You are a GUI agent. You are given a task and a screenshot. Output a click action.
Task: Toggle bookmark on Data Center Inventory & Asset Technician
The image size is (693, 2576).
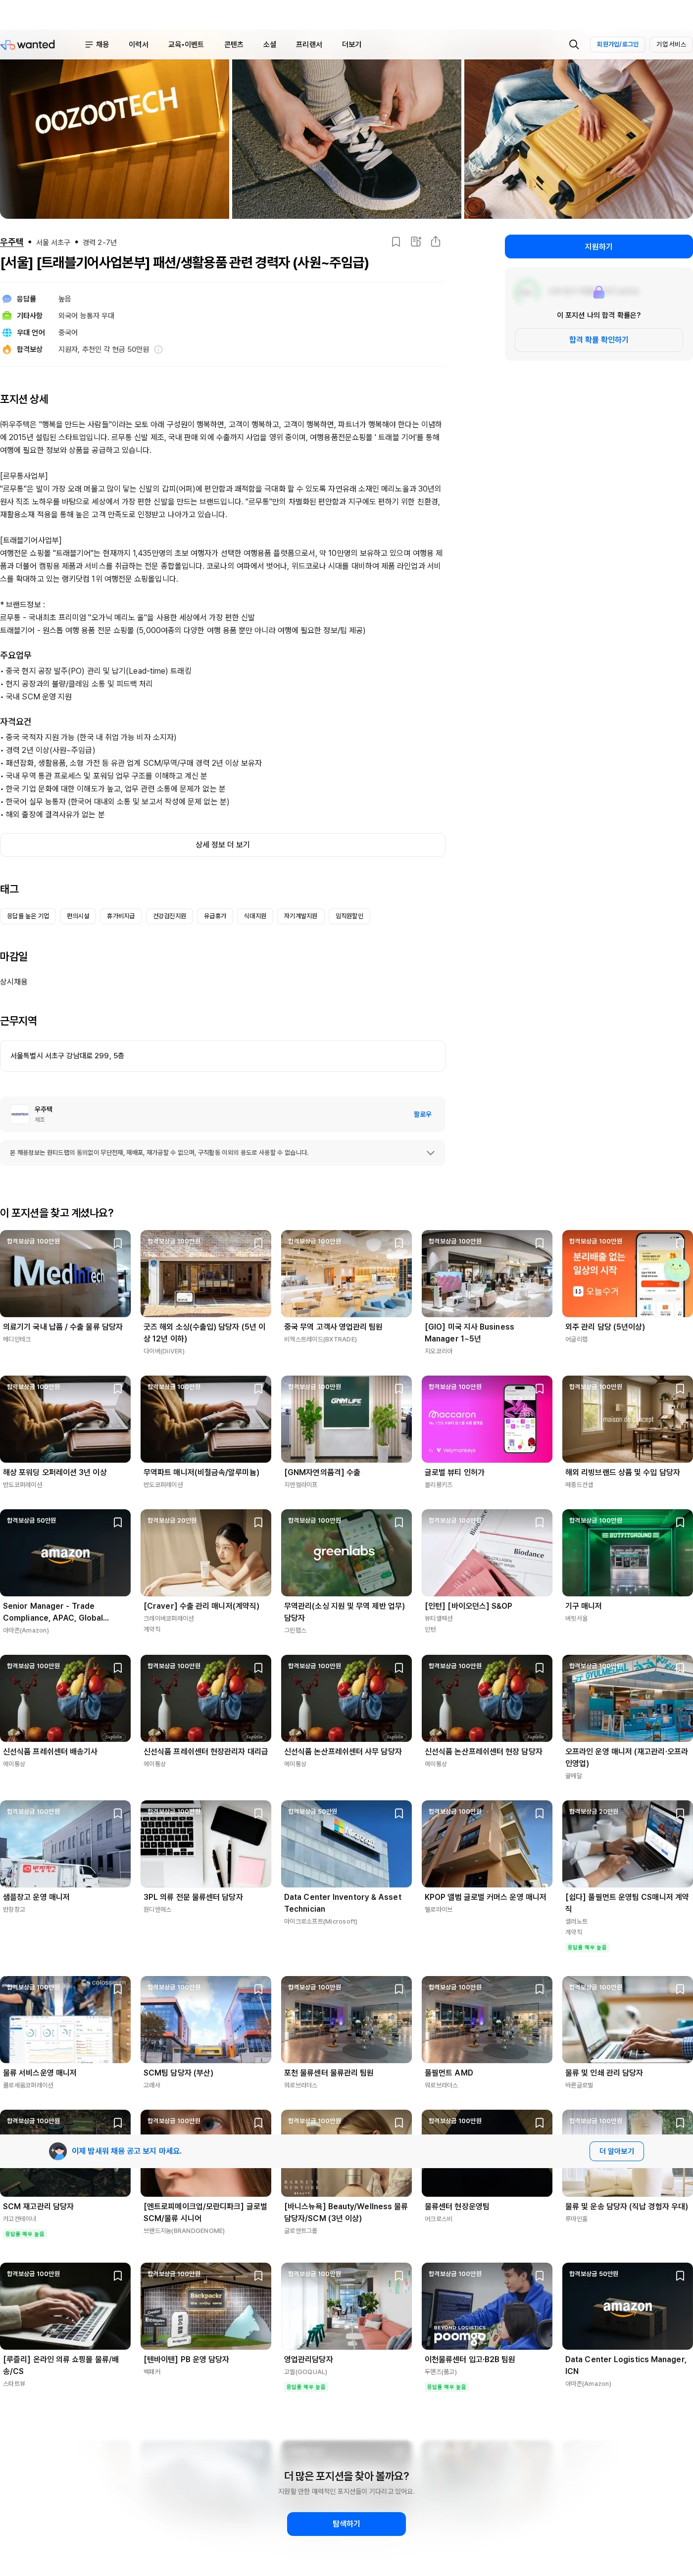[x=399, y=1813]
